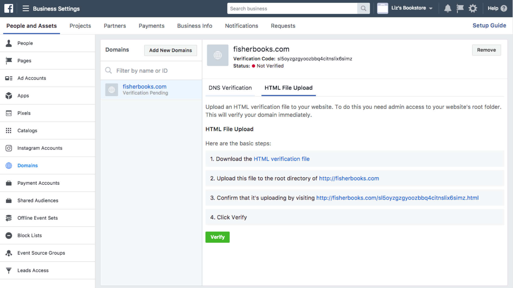
Task: Click the Shared Audiences folder icon
Action: [9, 201]
